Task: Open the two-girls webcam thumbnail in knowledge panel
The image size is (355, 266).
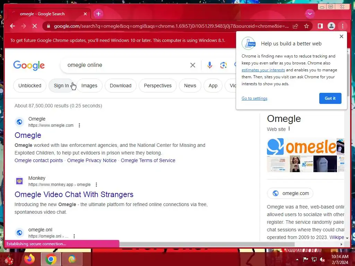Action: click(x=295, y=164)
